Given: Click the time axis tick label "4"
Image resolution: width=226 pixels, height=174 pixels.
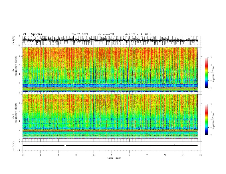Looking at the screenshot, I should [x=94, y=155].
